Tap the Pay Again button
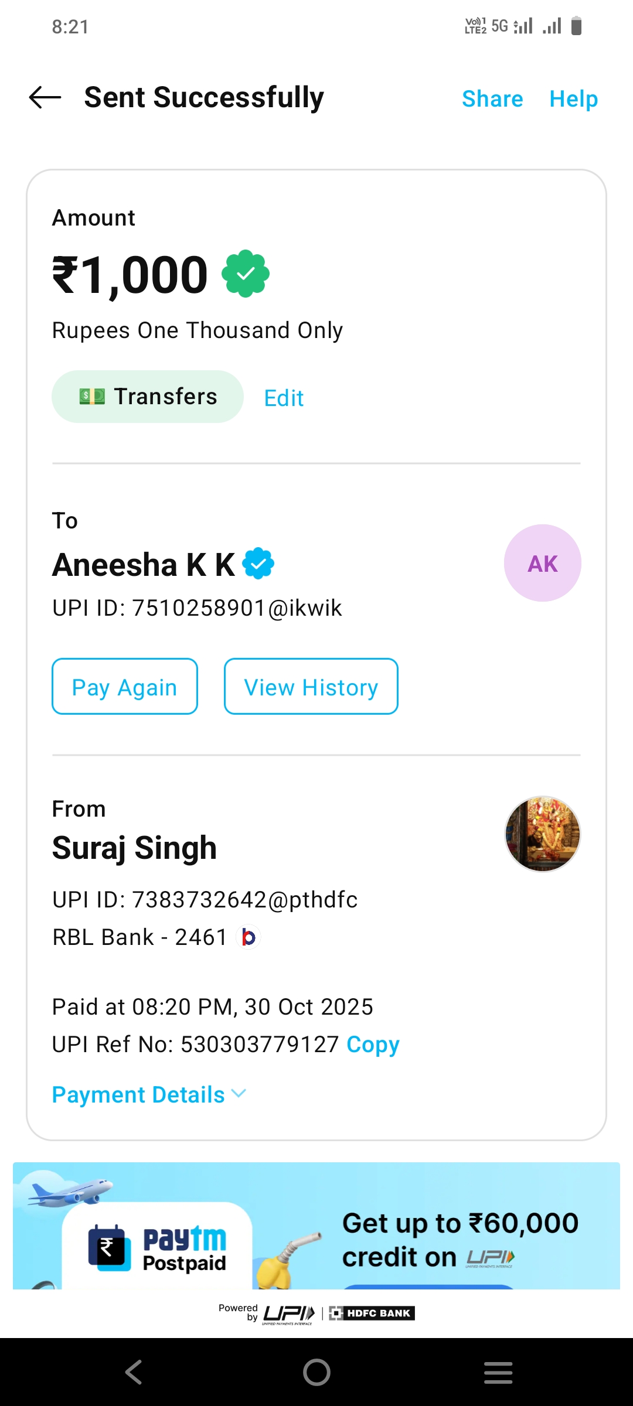The width and height of the screenshot is (633, 1406). pyautogui.click(x=125, y=687)
